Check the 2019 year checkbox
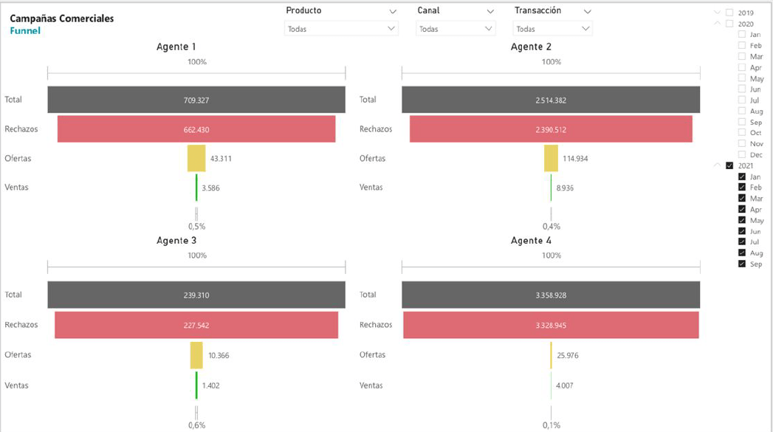This screenshot has width=773, height=432. 729,13
